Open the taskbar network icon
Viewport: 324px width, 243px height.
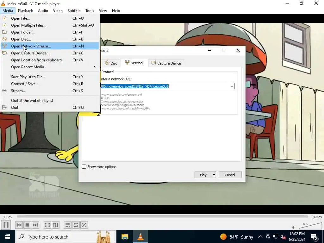[276, 237]
